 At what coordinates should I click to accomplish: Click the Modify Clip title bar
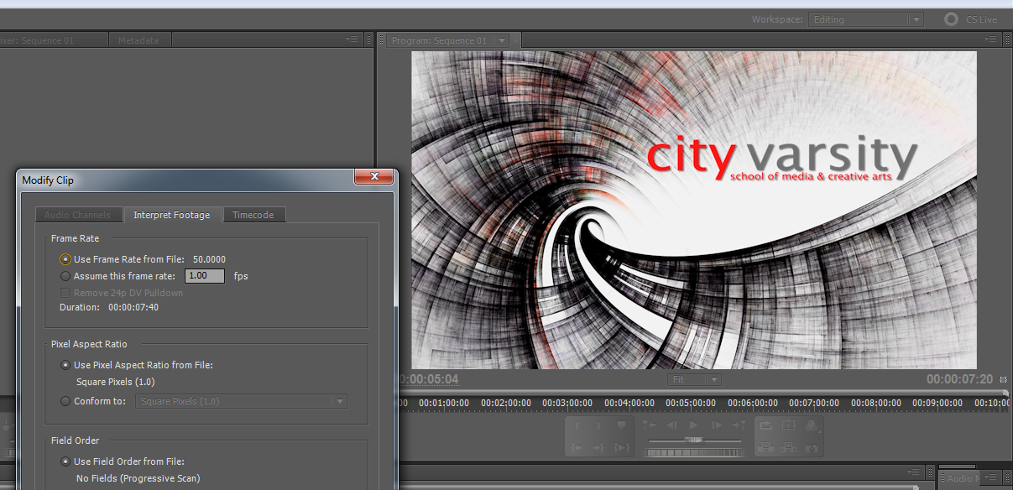[185, 180]
